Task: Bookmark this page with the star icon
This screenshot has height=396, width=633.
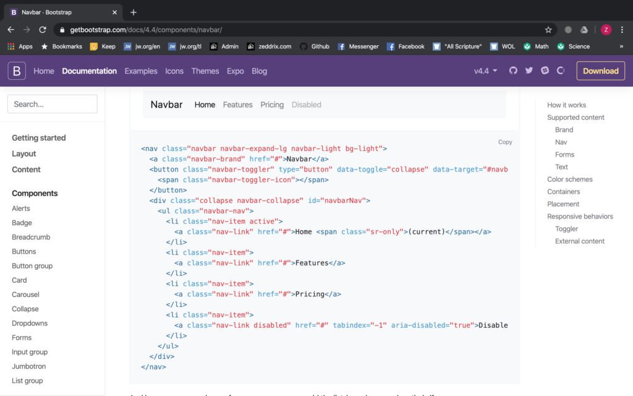Action: [548, 30]
